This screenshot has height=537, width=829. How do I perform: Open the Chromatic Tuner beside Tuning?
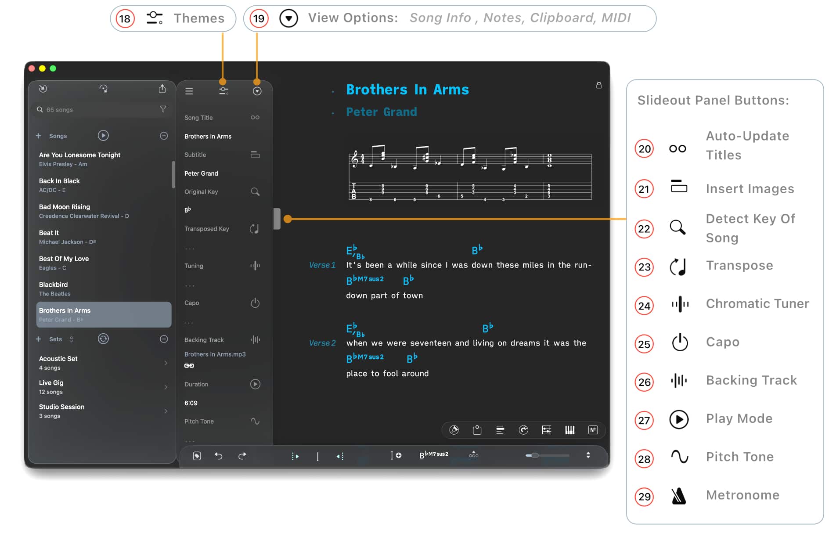click(x=255, y=266)
